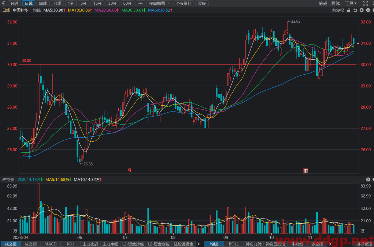Select the 神奇五线谱 overlay tab

tap(275, 244)
